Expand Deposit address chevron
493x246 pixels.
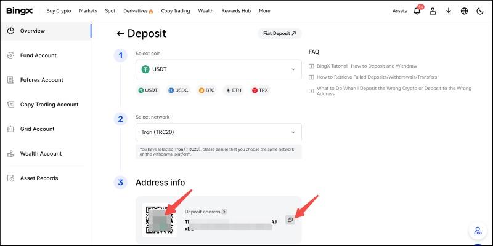pos(224,212)
